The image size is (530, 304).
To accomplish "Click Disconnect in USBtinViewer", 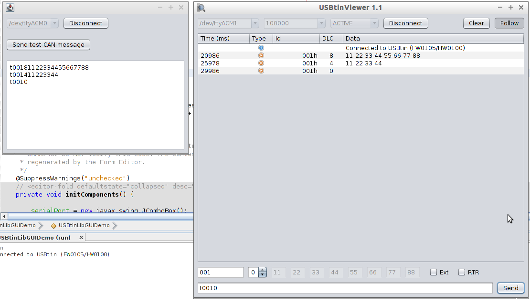I will click(405, 23).
